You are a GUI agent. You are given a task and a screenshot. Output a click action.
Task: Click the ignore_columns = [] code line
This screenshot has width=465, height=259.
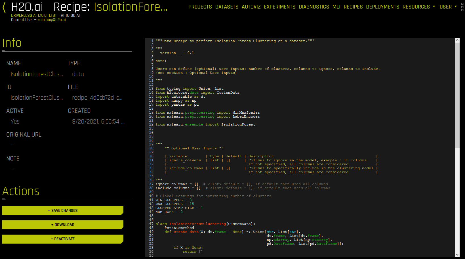(x=242, y=184)
